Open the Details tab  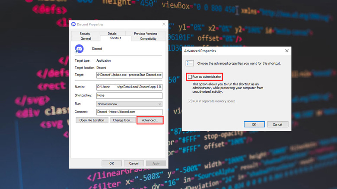click(x=112, y=34)
